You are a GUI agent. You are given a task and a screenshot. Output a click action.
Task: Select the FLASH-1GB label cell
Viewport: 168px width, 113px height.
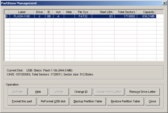(x=22, y=16)
